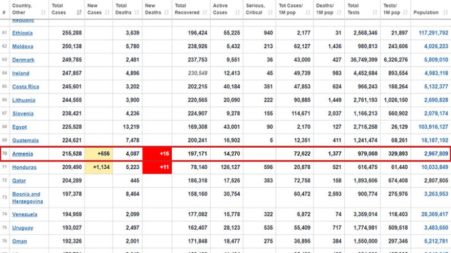Sort by Country, Other column icon
This screenshot has width=451, height=253.
pos(43,12)
